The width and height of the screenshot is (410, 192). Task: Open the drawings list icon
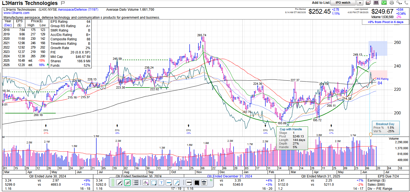135,183
